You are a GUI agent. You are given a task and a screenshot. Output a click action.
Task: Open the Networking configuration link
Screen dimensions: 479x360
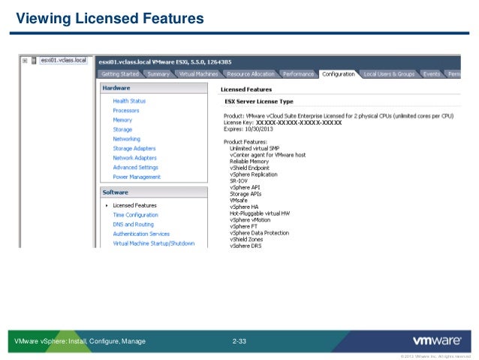point(126,139)
